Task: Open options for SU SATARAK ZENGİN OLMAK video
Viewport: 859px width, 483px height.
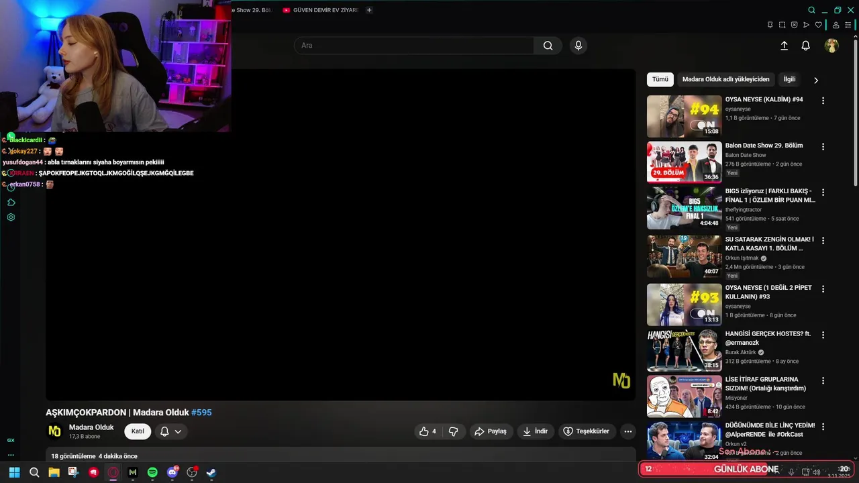Action: [x=823, y=240]
